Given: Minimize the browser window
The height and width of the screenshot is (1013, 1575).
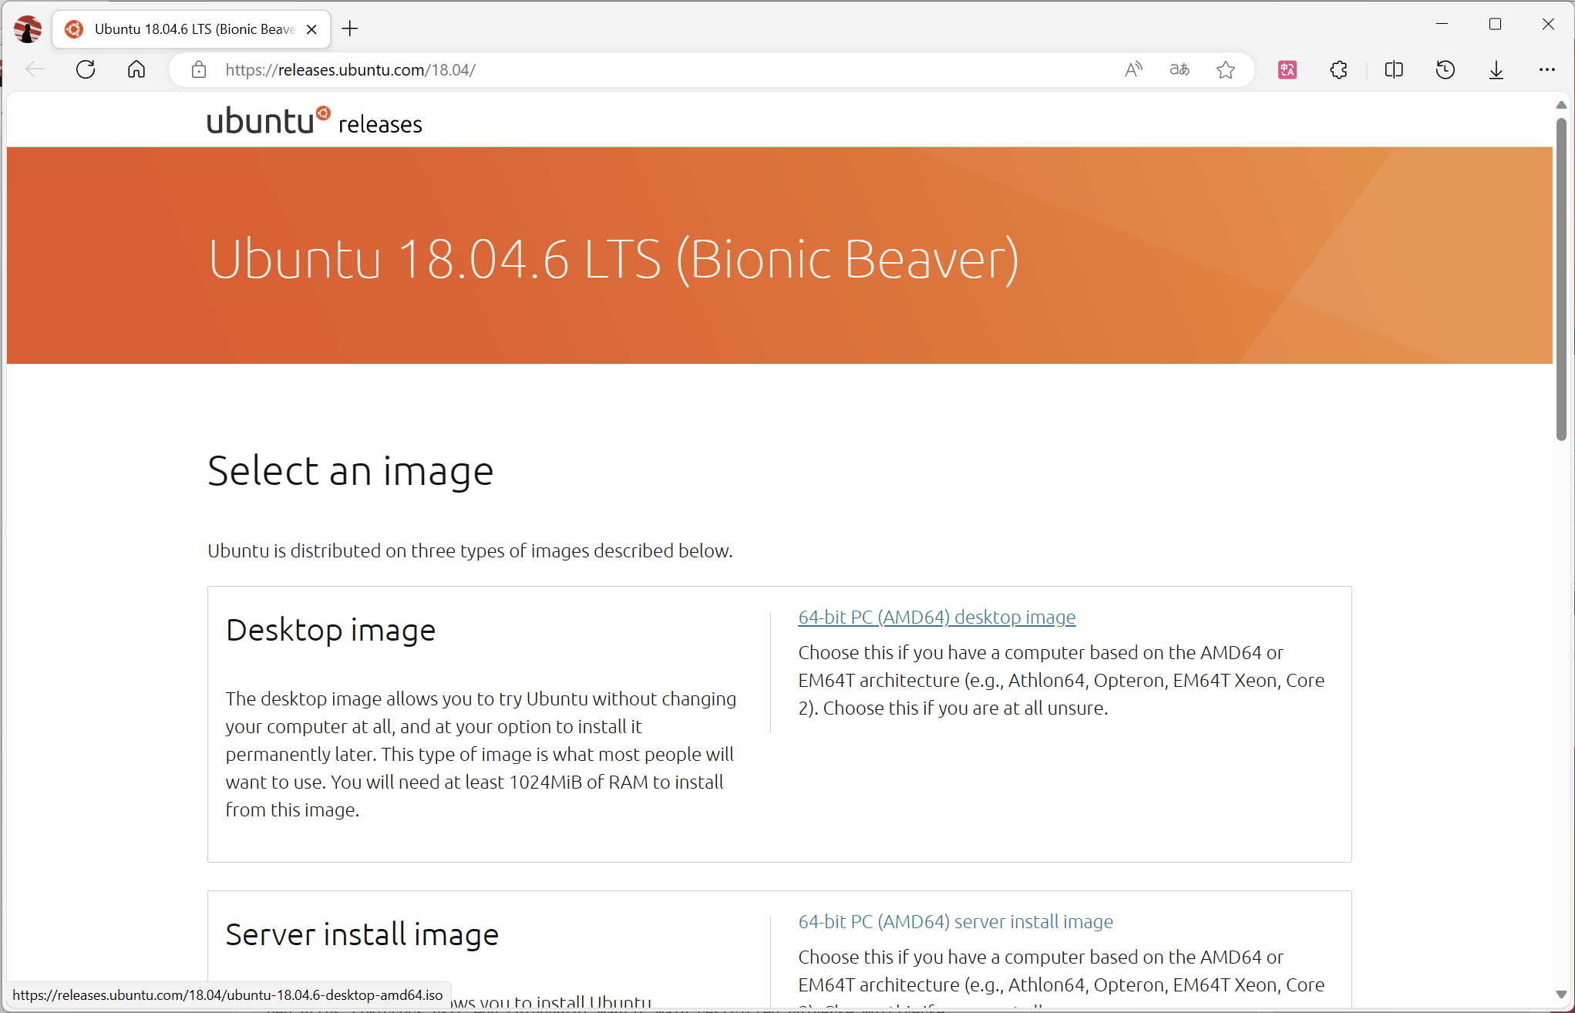Looking at the screenshot, I should (1442, 25).
